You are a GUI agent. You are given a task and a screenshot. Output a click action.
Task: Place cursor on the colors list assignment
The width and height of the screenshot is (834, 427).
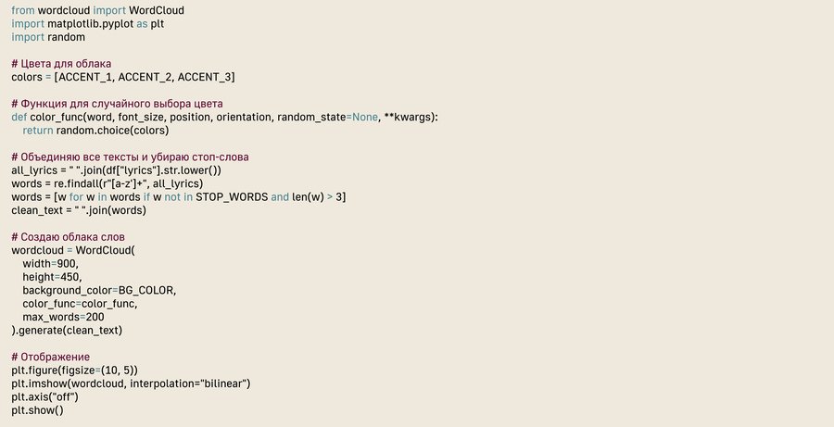tap(123, 77)
